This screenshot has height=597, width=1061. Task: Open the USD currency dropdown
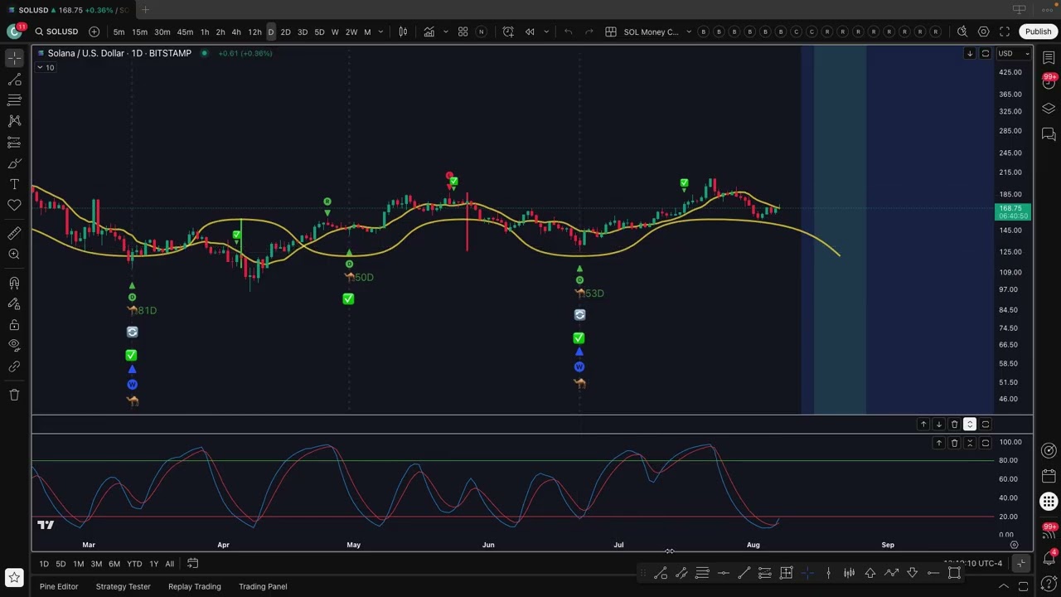point(1014,54)
